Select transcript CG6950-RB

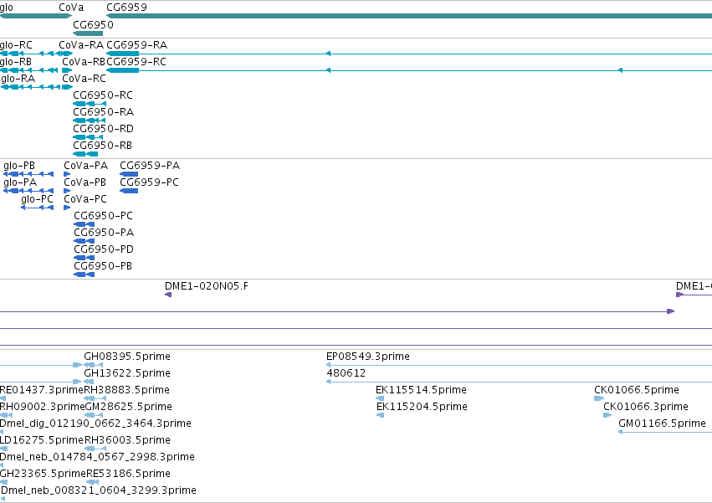[103, 146]
